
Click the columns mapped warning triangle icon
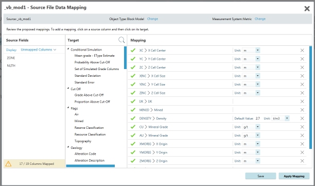click(x=8, y=164)
